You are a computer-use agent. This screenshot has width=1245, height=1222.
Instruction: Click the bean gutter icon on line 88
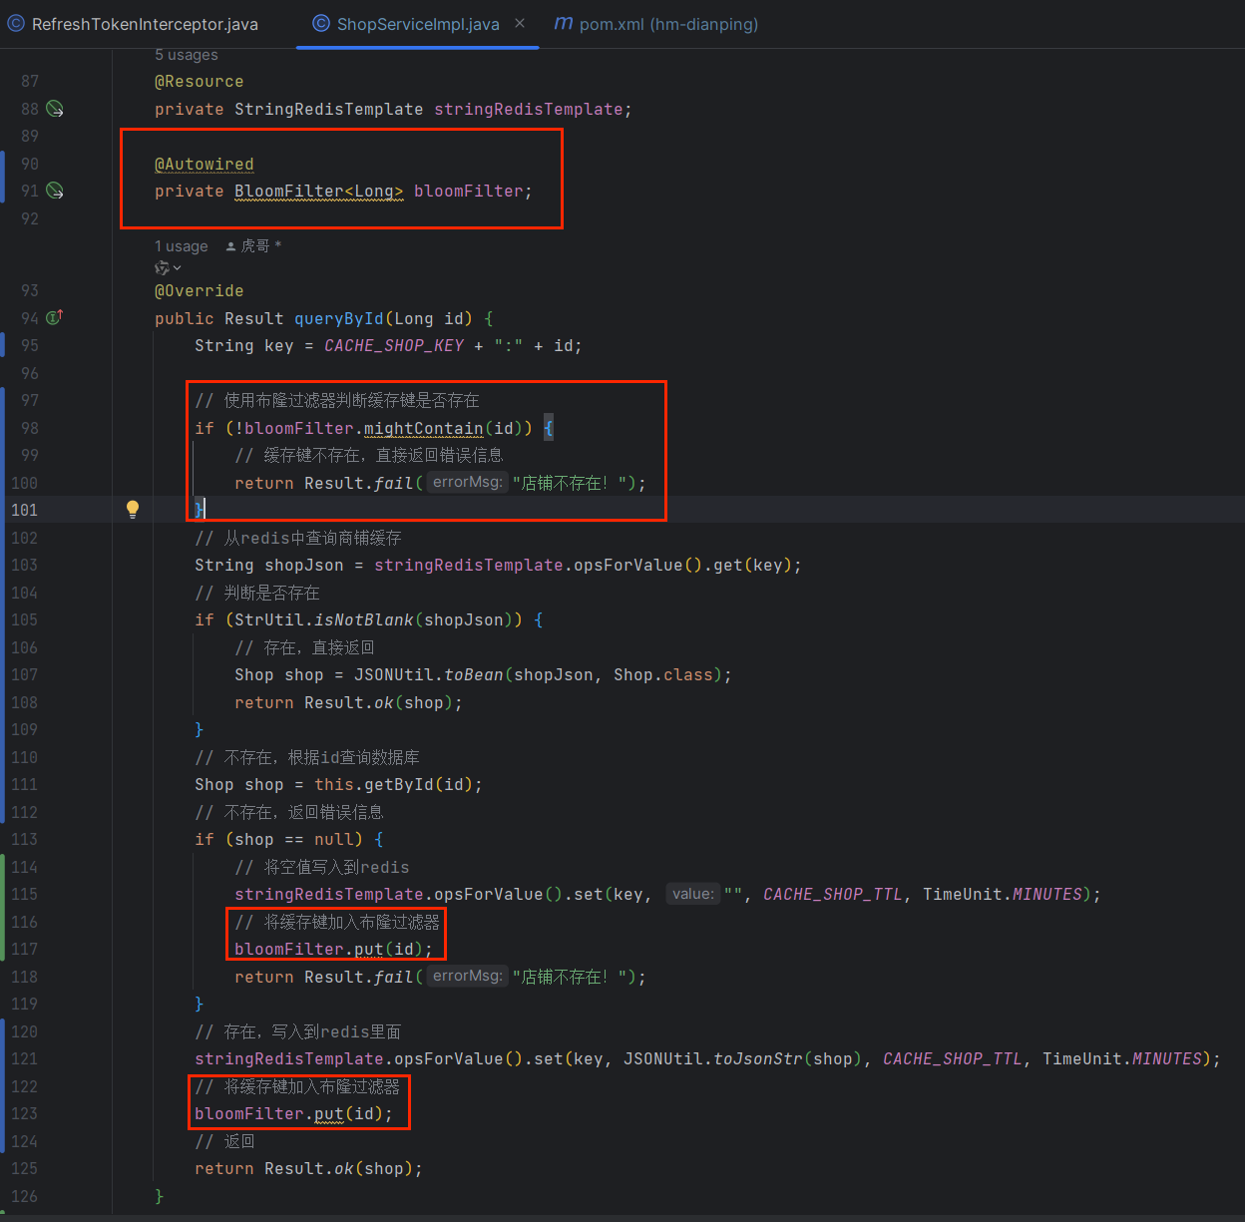[x=56, y=109]
